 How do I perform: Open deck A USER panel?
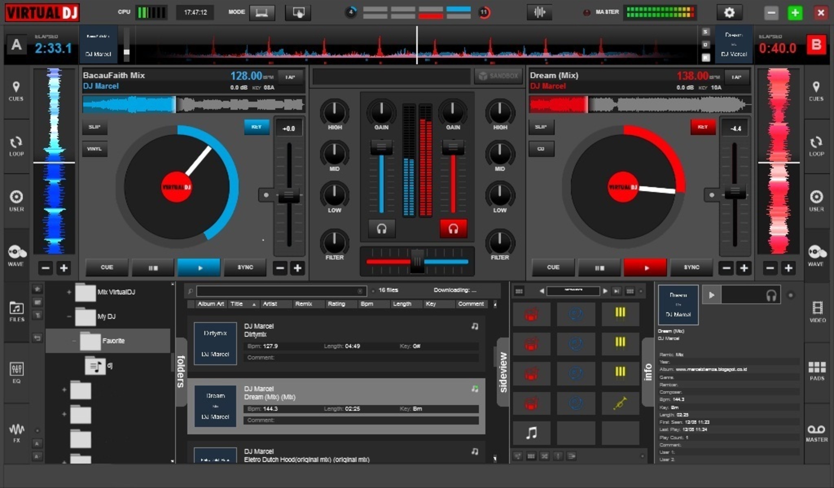coord(16,201)
